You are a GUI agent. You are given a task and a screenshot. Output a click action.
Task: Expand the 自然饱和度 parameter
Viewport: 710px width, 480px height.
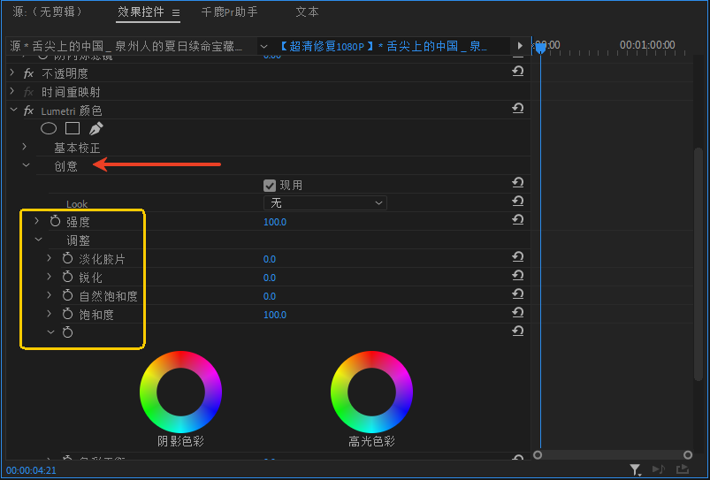[50, 295]
